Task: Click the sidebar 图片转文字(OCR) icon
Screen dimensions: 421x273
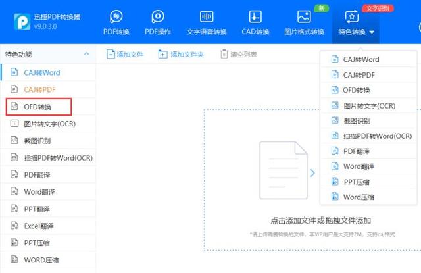Action: point(14,124)
